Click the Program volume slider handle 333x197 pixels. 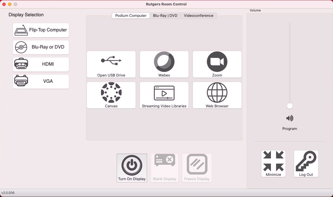pos(290,106)
